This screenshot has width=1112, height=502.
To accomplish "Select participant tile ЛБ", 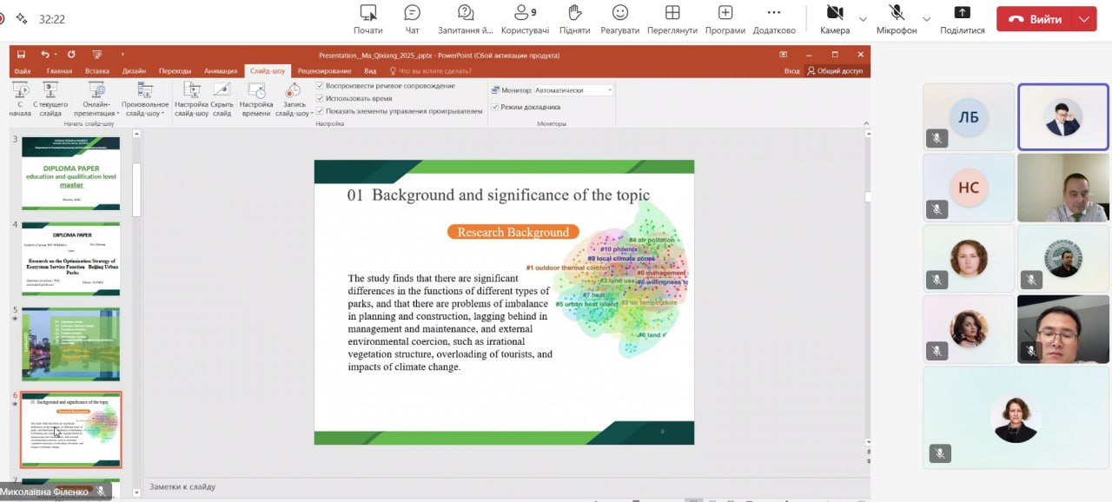I will [969, 117].
